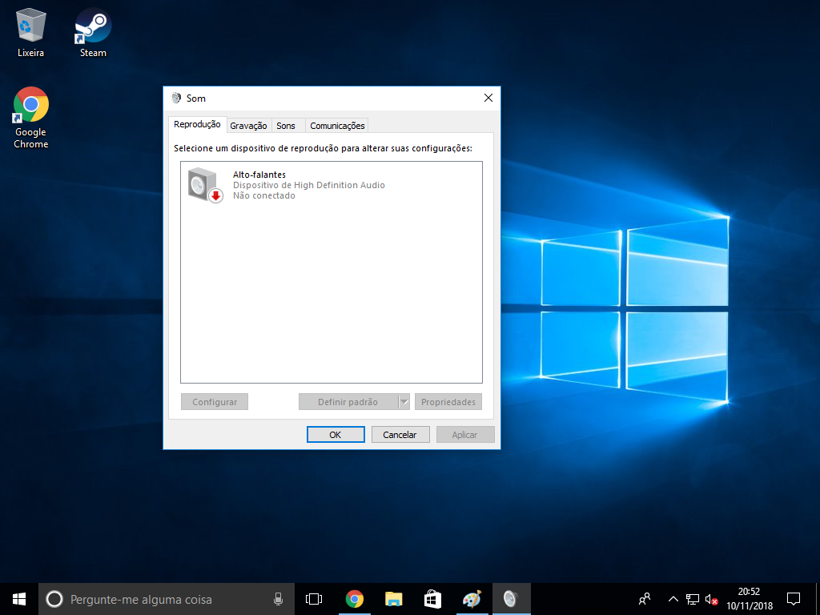
Task: Select the Google Chrome desktop shortcut
Action: [x=31, y=116]
